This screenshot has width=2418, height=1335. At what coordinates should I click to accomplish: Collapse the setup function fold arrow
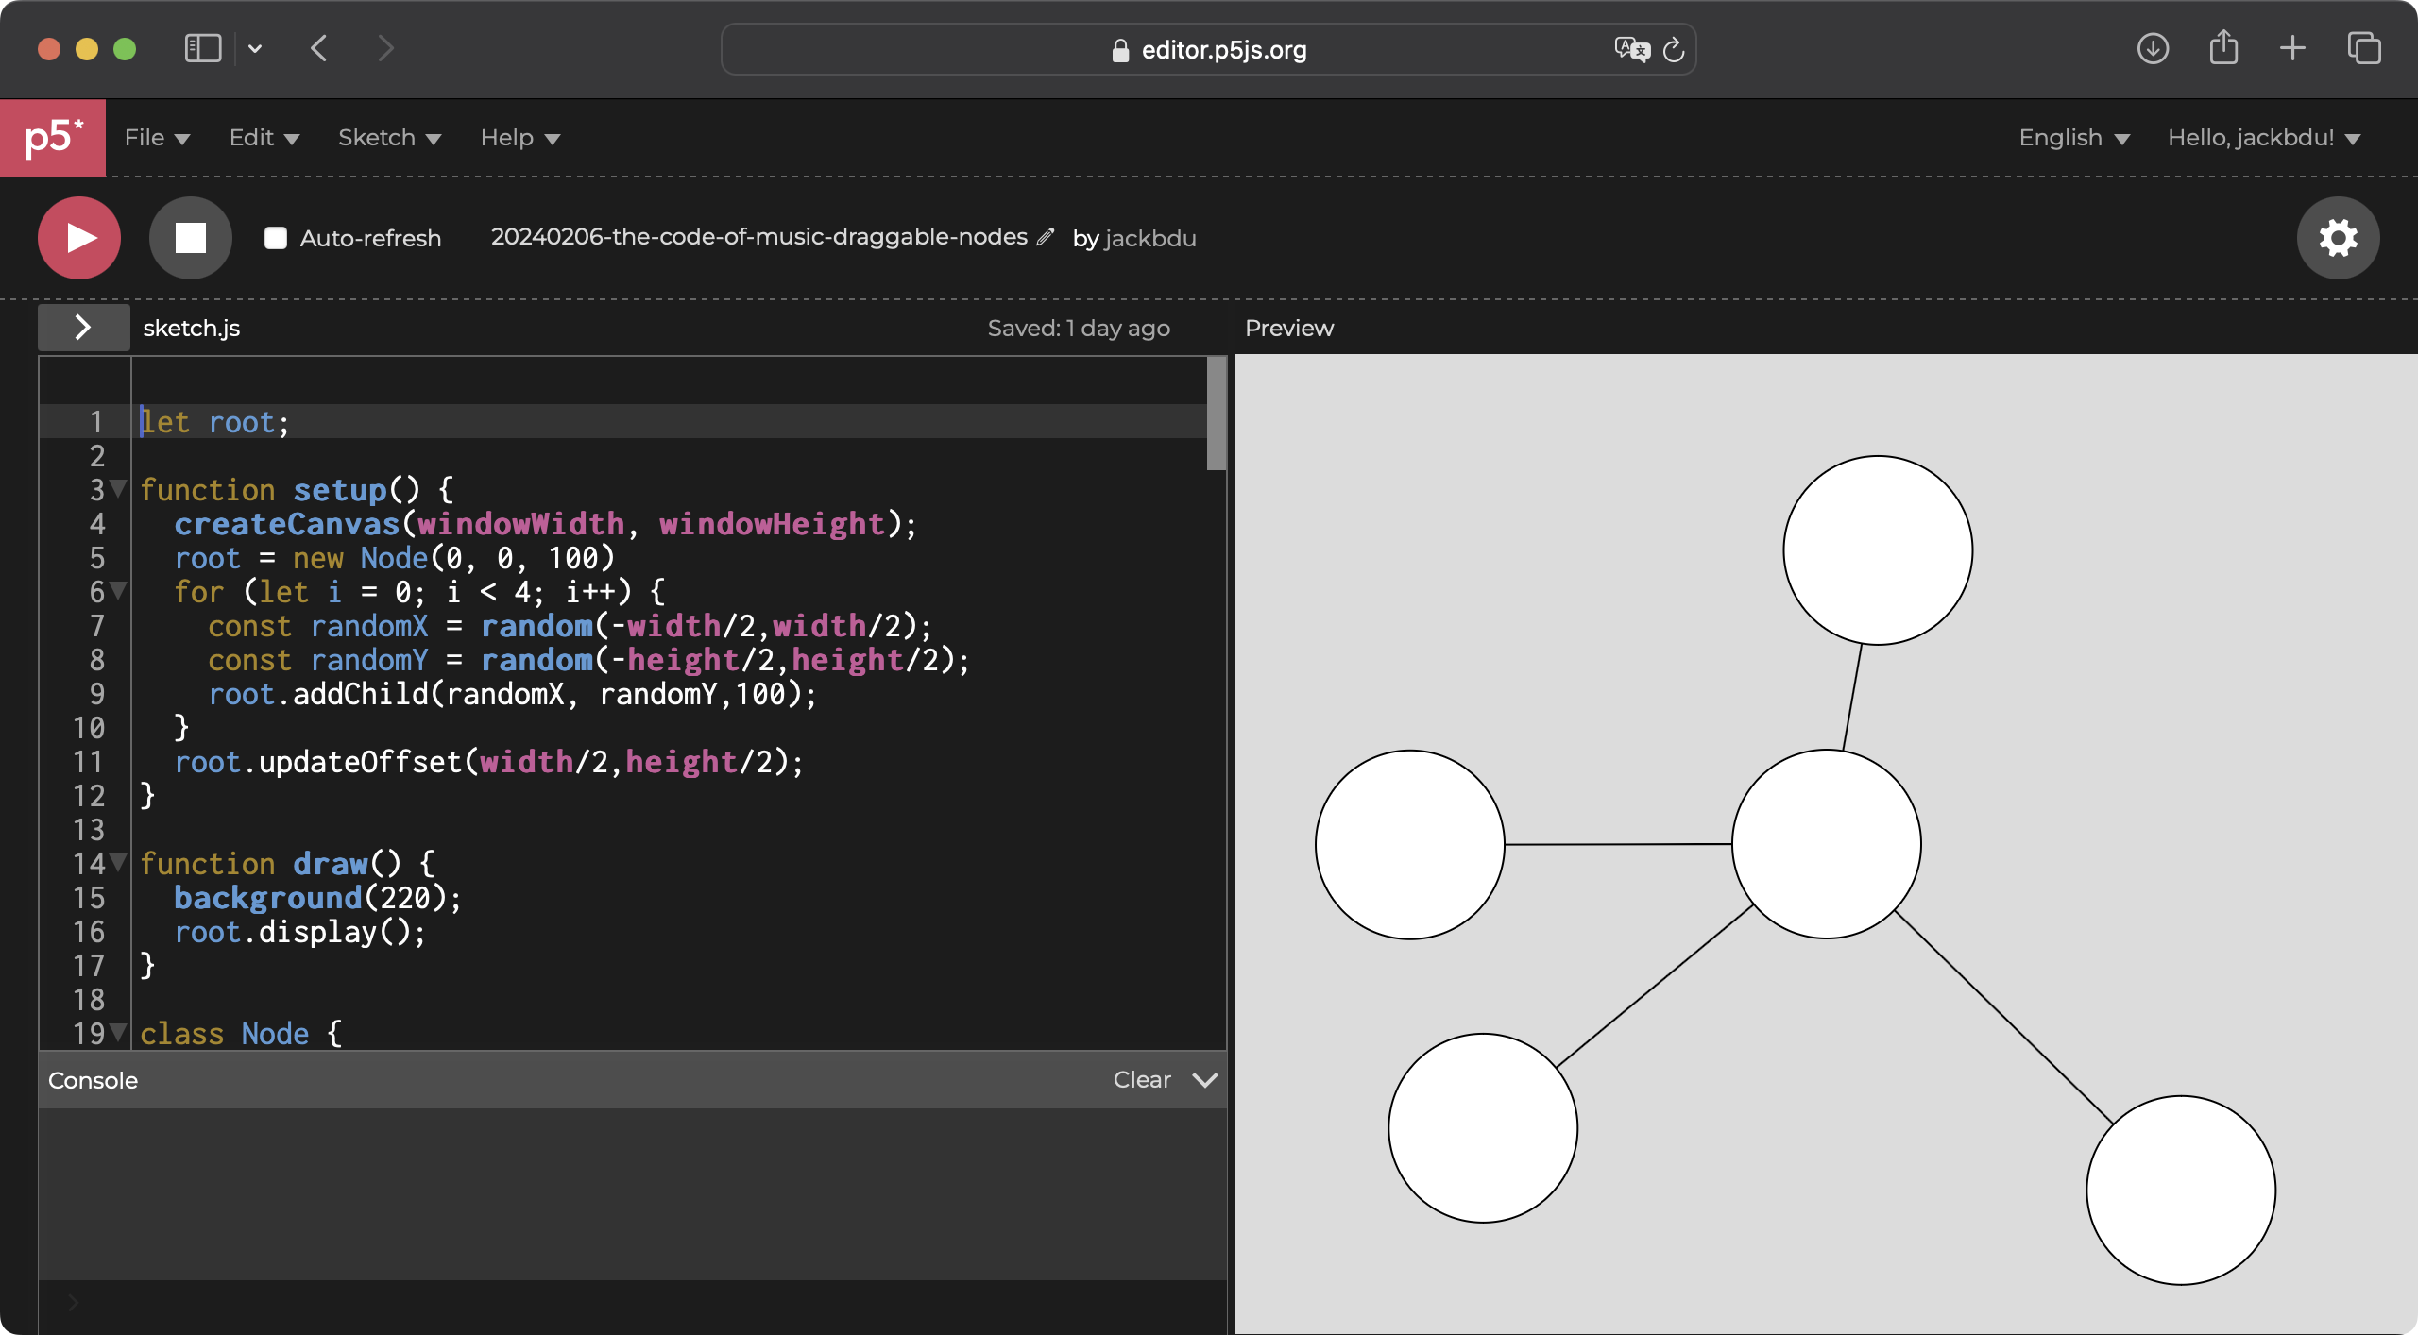(119, 489)
